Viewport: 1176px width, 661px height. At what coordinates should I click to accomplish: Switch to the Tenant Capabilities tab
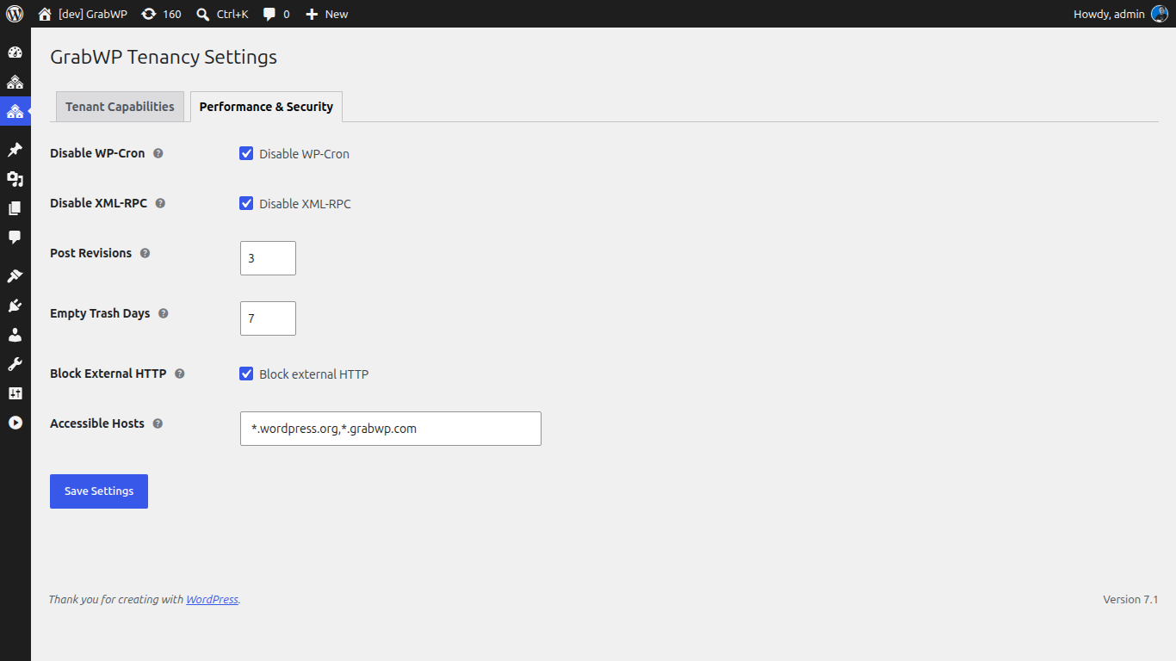pyautogui.click(x=120, y=107)
